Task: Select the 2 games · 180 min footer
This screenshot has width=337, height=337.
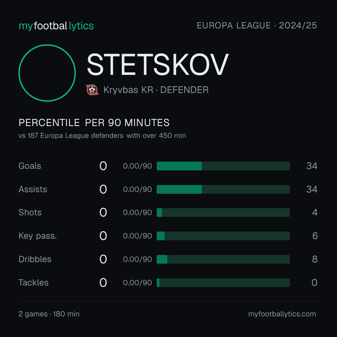Action: click(x=49, y=314)
